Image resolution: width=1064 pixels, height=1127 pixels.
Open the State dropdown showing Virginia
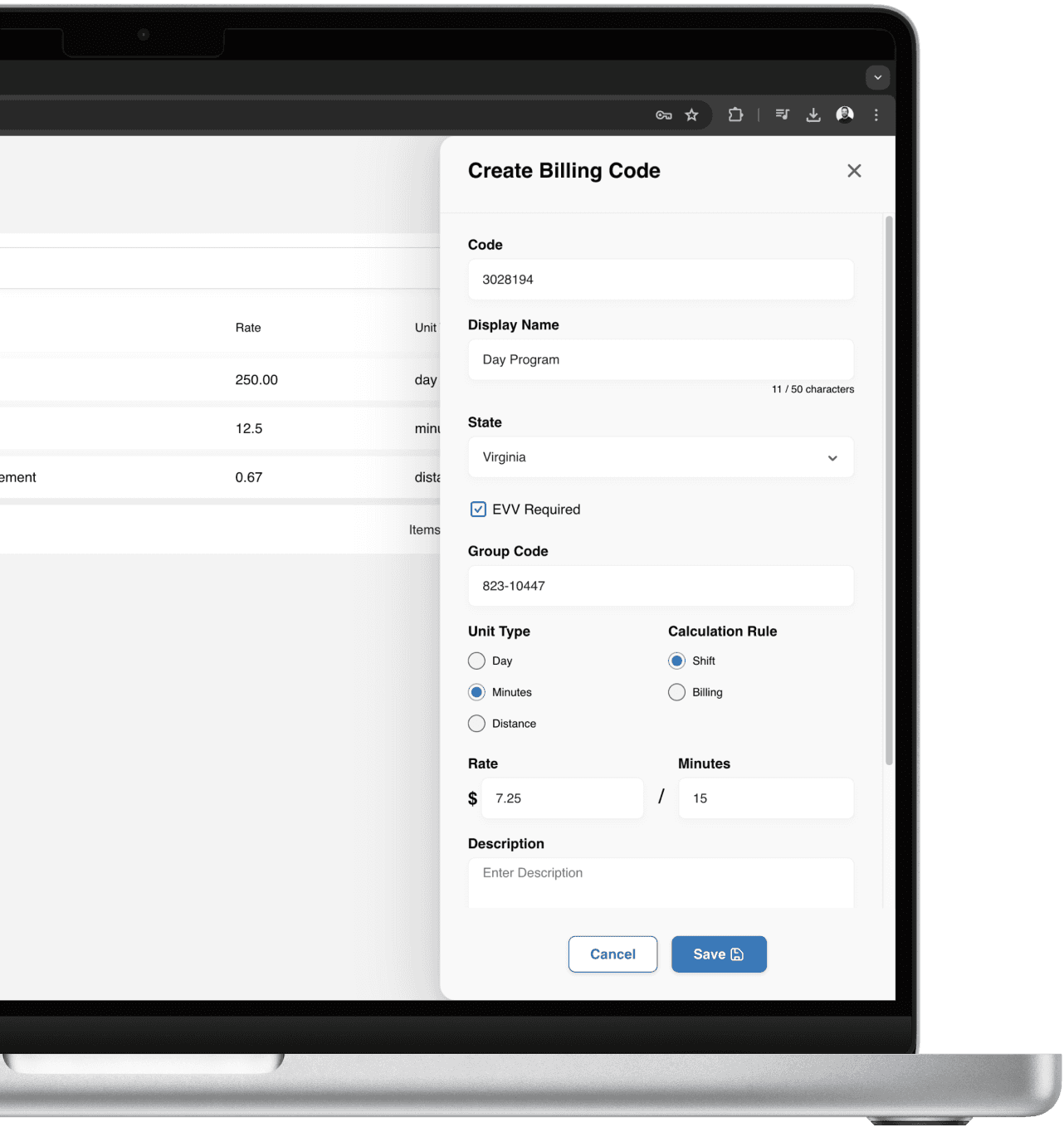point(660,457)
